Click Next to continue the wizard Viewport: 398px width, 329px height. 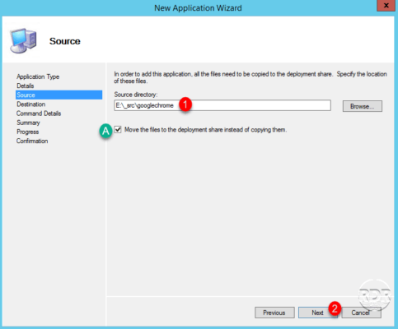pos(317,313)
